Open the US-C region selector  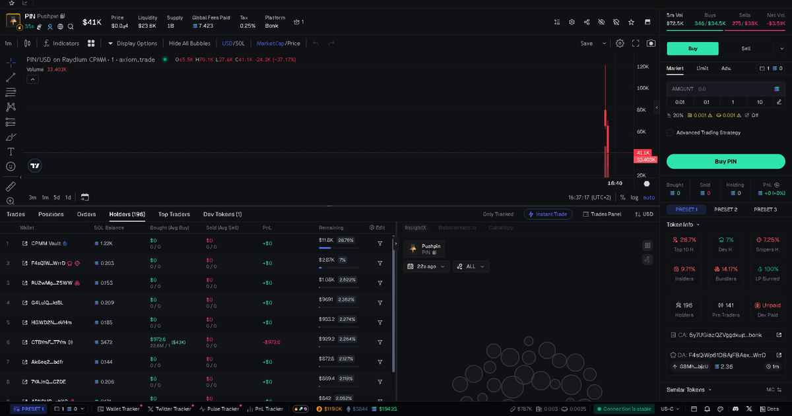coord(671,409)
